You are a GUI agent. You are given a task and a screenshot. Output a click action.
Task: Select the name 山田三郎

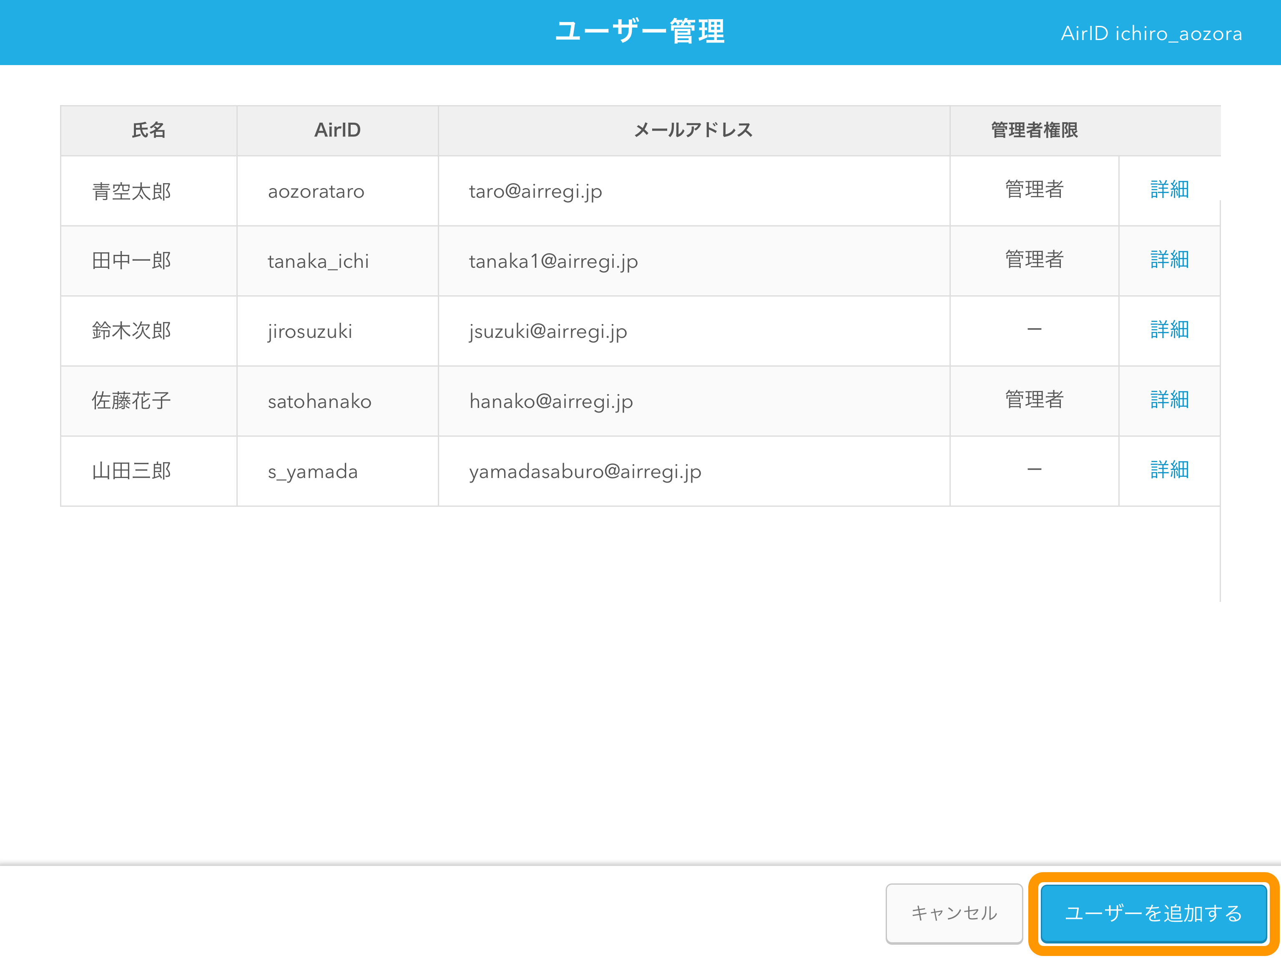tap(131, 471)
